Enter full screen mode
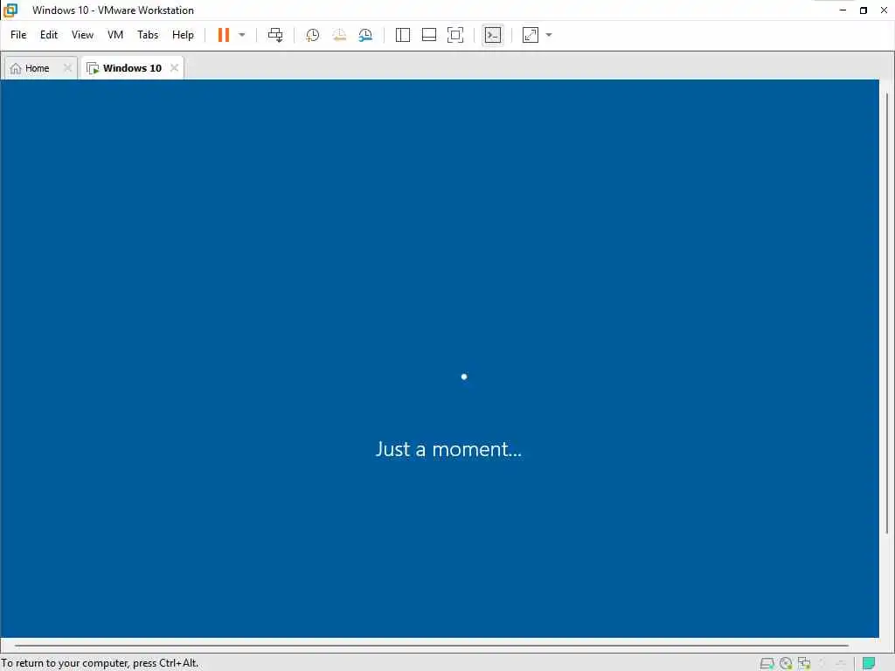This screenshot has width=895, height=671. pos(454,35)
